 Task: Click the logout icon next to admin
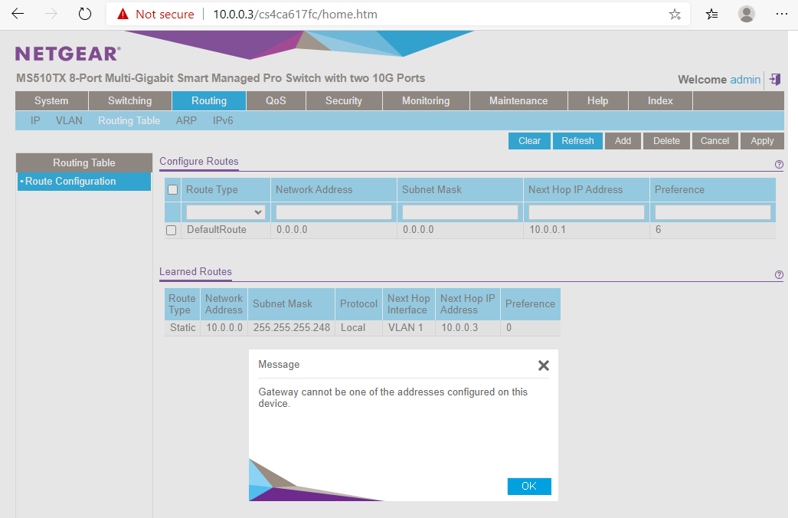(x=775, y=80)
